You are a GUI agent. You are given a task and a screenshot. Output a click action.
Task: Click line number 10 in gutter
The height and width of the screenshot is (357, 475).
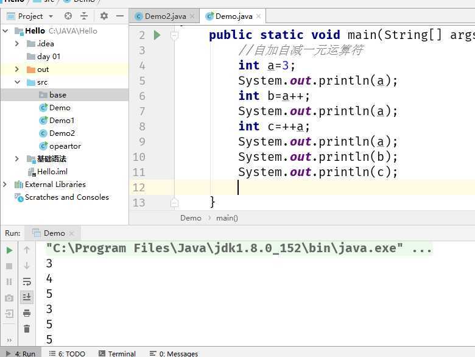pos(139,157)
